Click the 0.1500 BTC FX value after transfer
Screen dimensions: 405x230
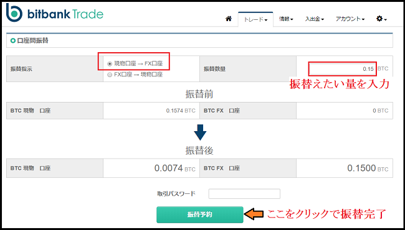368,168
